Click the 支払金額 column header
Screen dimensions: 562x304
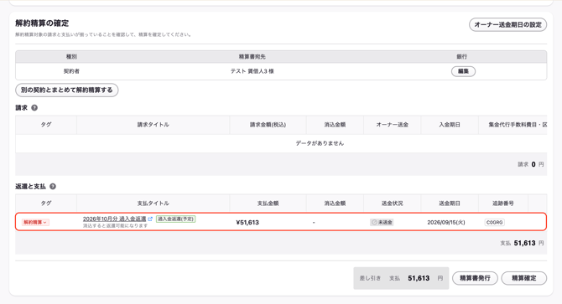click(x=268, y=204)
